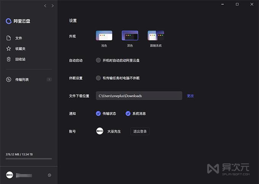Open 回收站 trash icon
The width and height of the screenshot is (259, 184).
pyautogui.click(x=9, y=59)
